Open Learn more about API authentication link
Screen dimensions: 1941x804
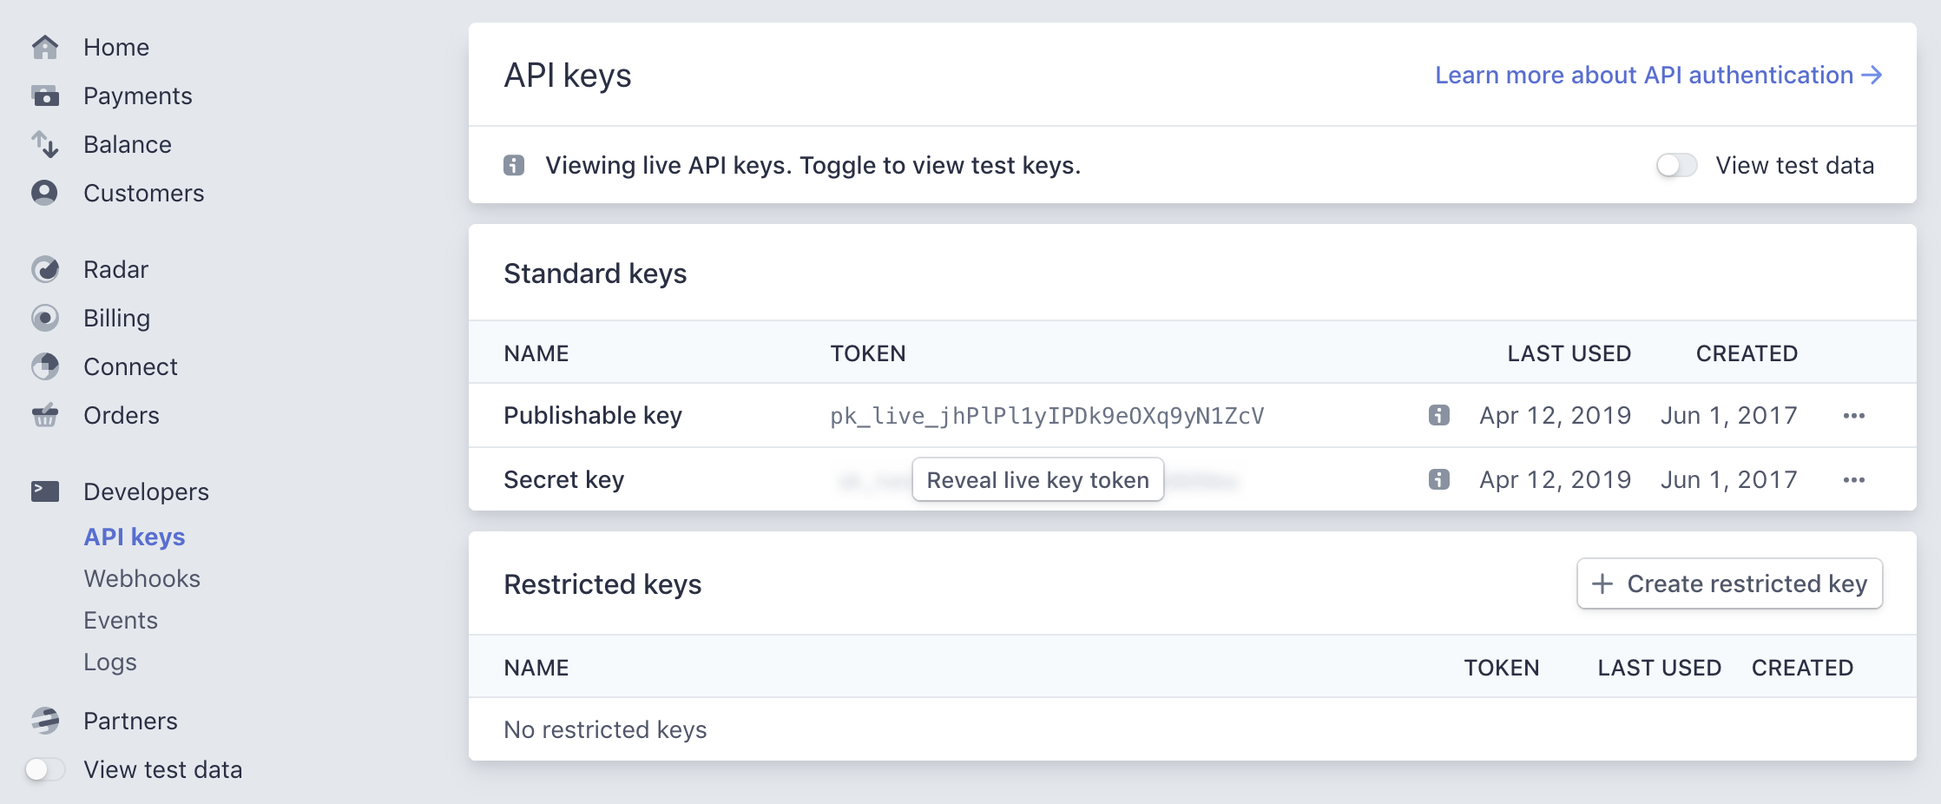tap(1658, 76)
